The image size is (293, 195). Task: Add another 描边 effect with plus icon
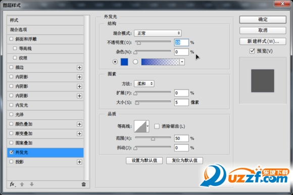pyautogui.click(x=79, y=67)
